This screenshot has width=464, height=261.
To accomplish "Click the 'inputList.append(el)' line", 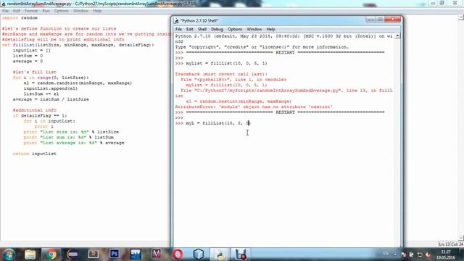I will 51,88.
